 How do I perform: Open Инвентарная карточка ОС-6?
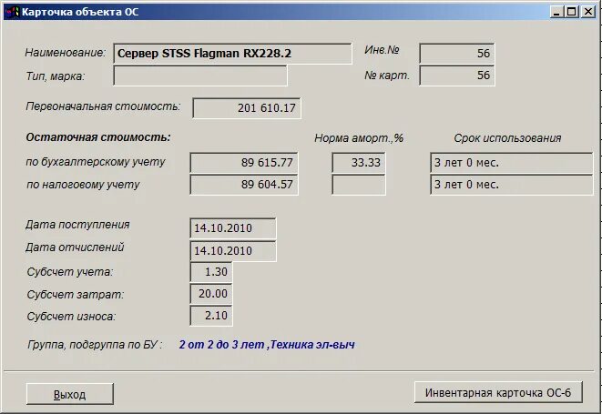point(498,392)
